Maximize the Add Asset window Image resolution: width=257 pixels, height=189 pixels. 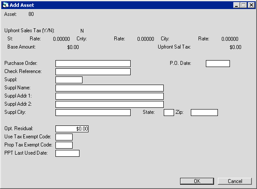(x=244, y=5)
